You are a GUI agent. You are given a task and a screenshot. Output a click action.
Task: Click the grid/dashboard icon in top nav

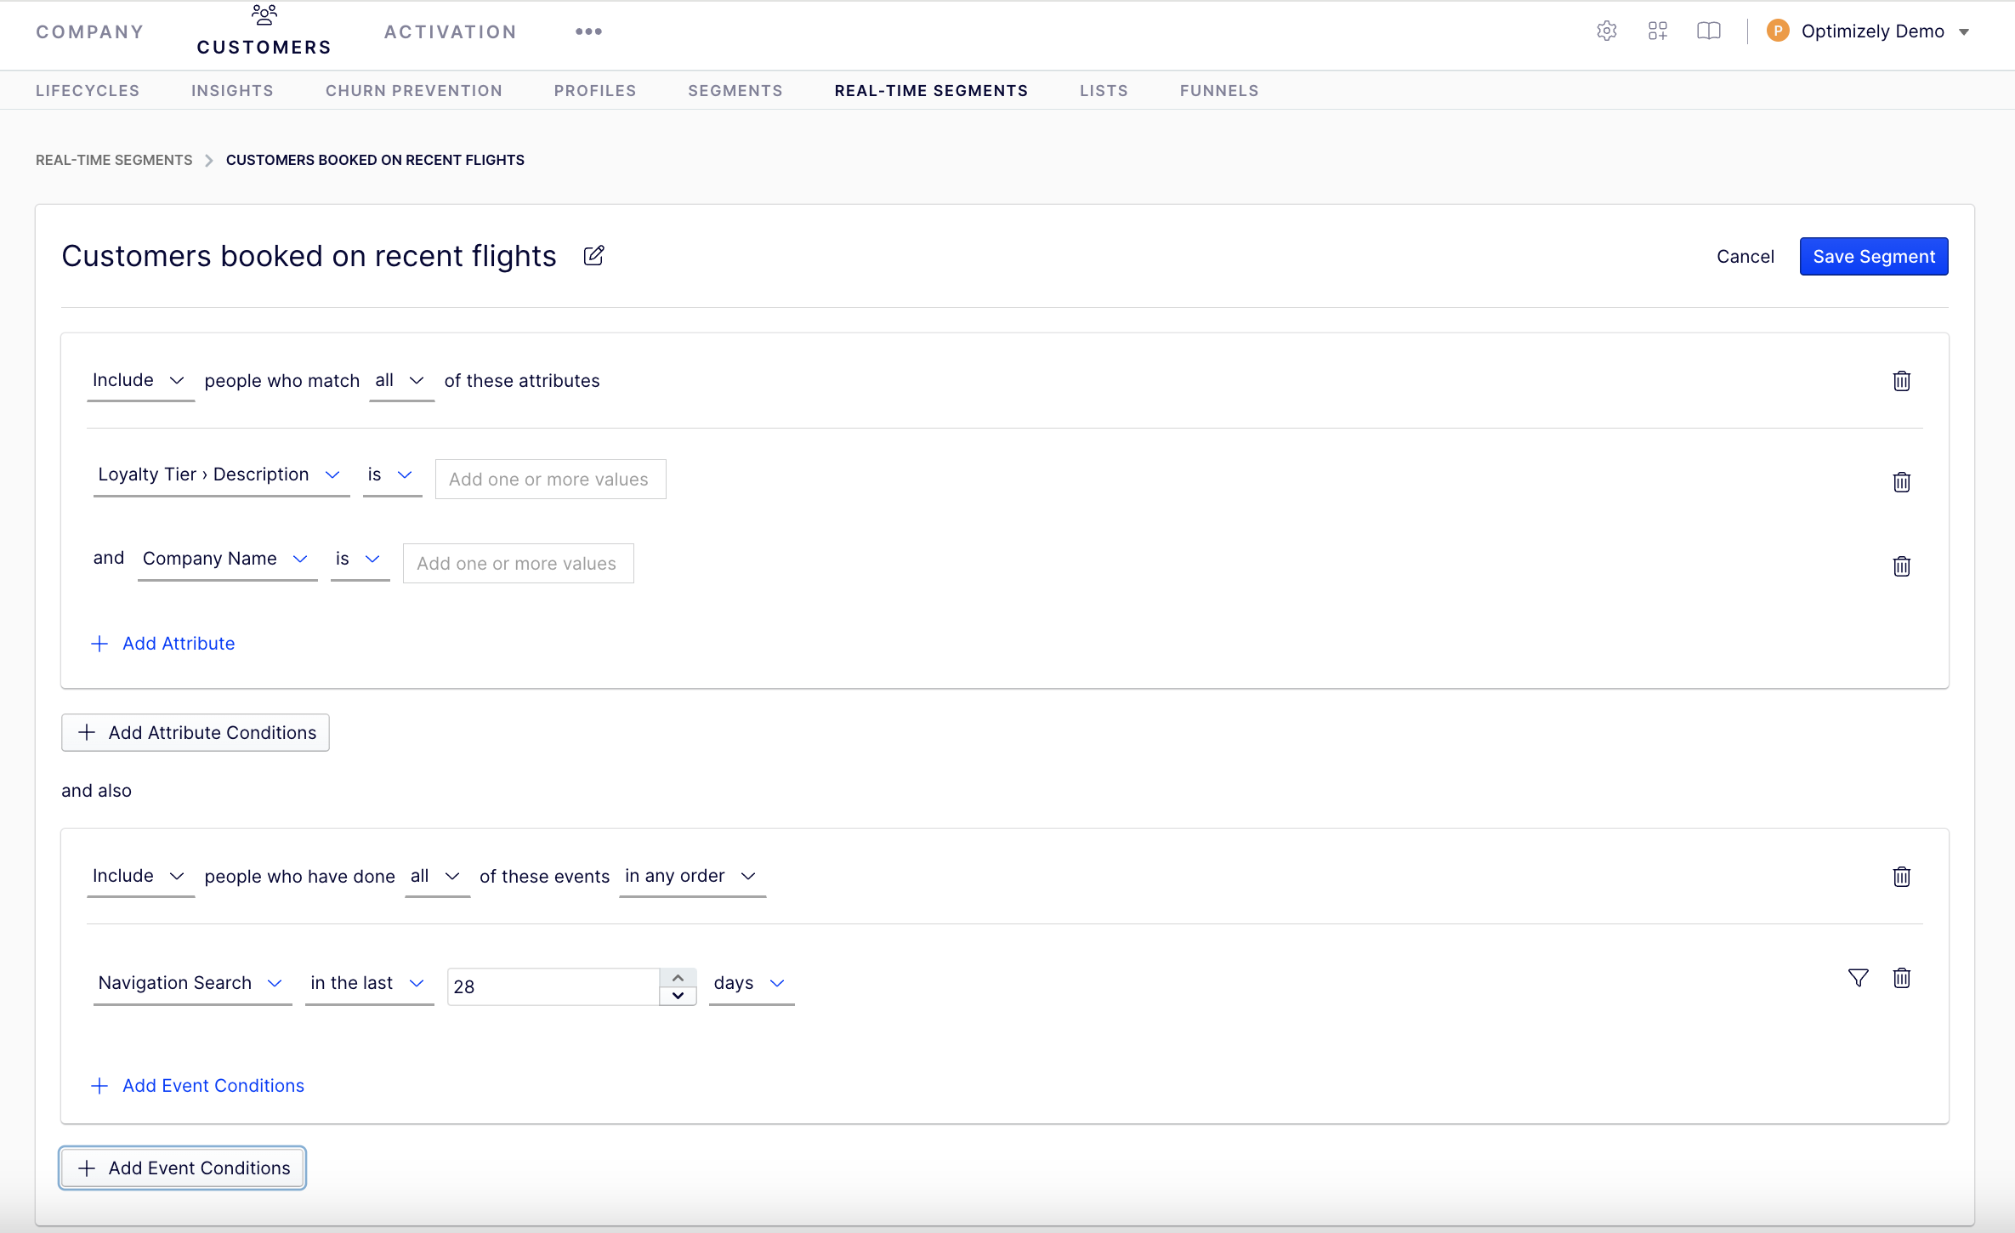[x=1658, y=31]
